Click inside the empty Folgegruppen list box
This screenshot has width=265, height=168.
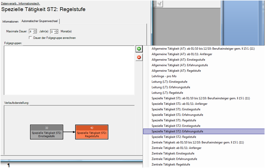pyautogui.click(x=69, y=70)
